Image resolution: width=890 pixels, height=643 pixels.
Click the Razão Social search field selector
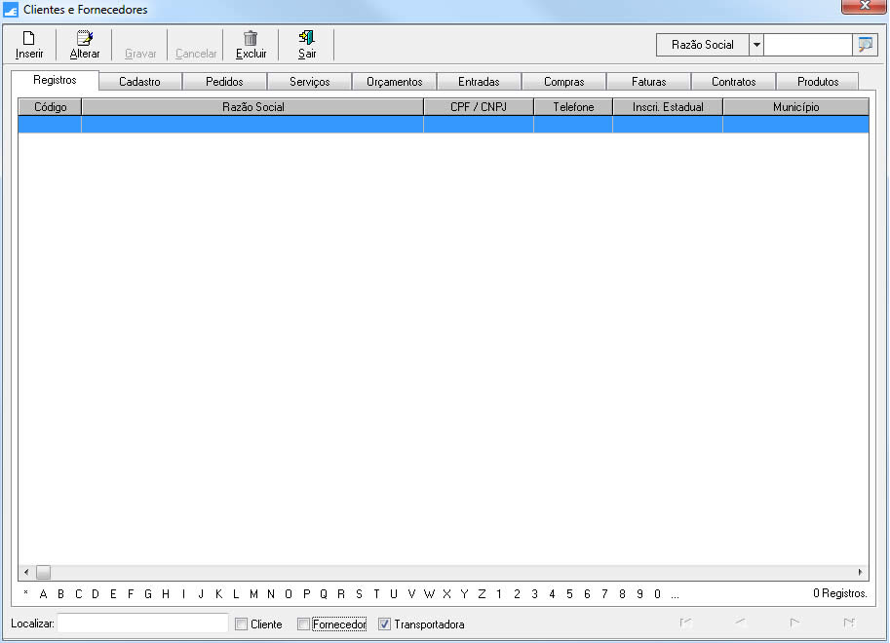703,45
